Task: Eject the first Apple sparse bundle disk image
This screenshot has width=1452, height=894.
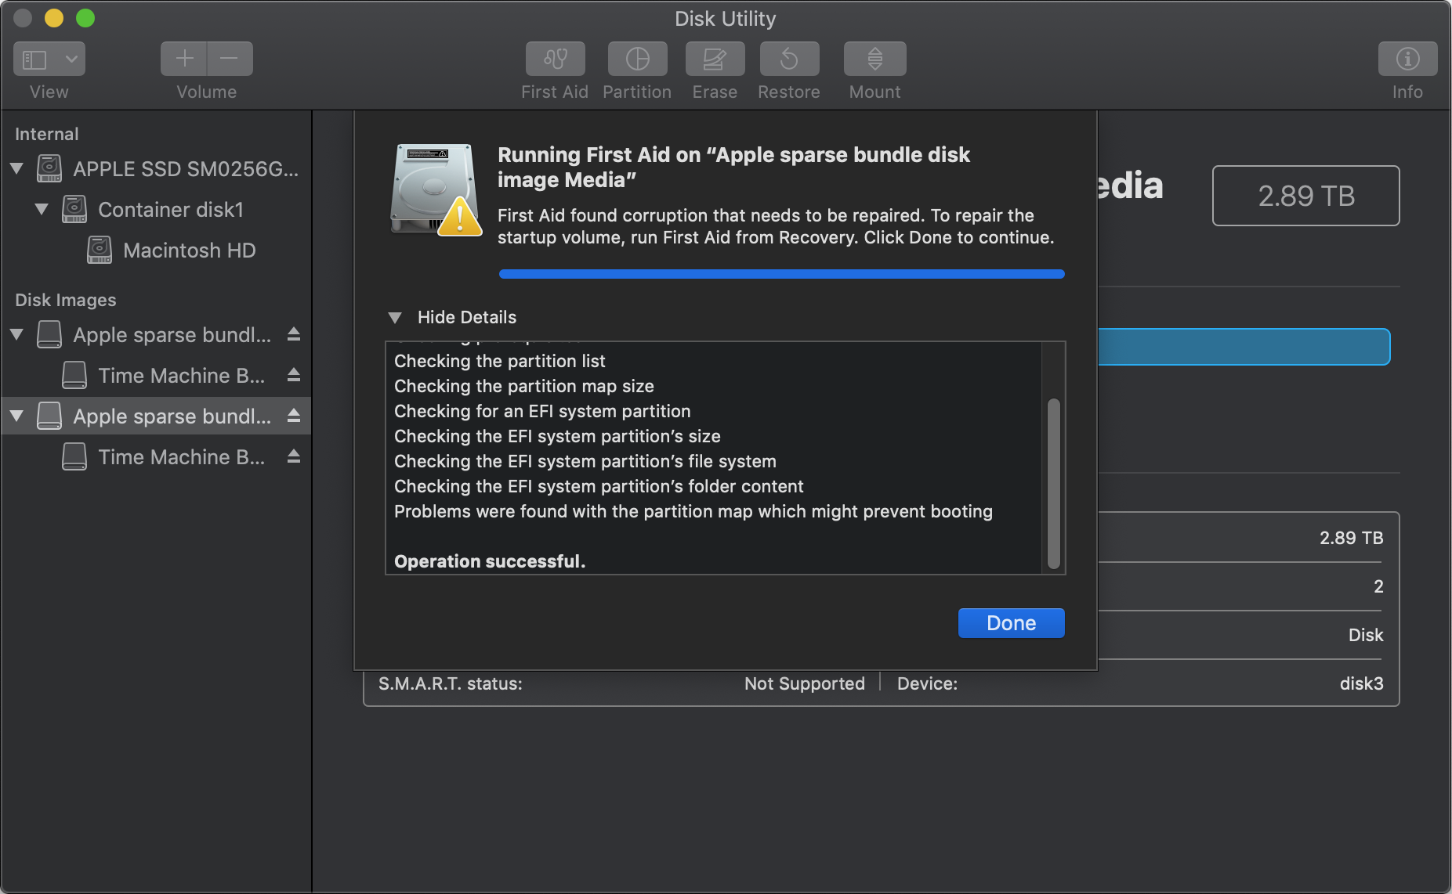Action: pos(292,334)
